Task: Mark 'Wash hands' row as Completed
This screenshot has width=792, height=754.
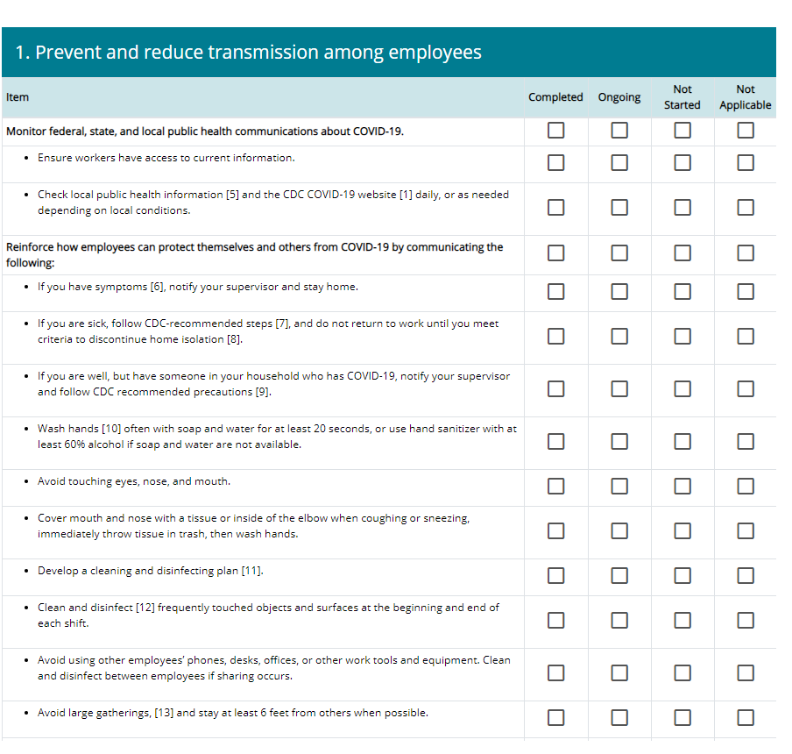Action: tap(555, 441)
